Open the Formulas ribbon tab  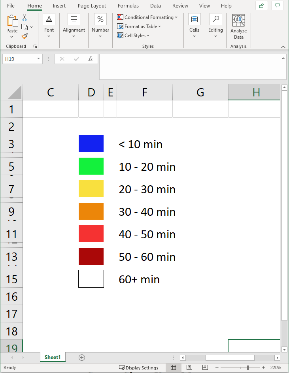(x=128, y=6)
